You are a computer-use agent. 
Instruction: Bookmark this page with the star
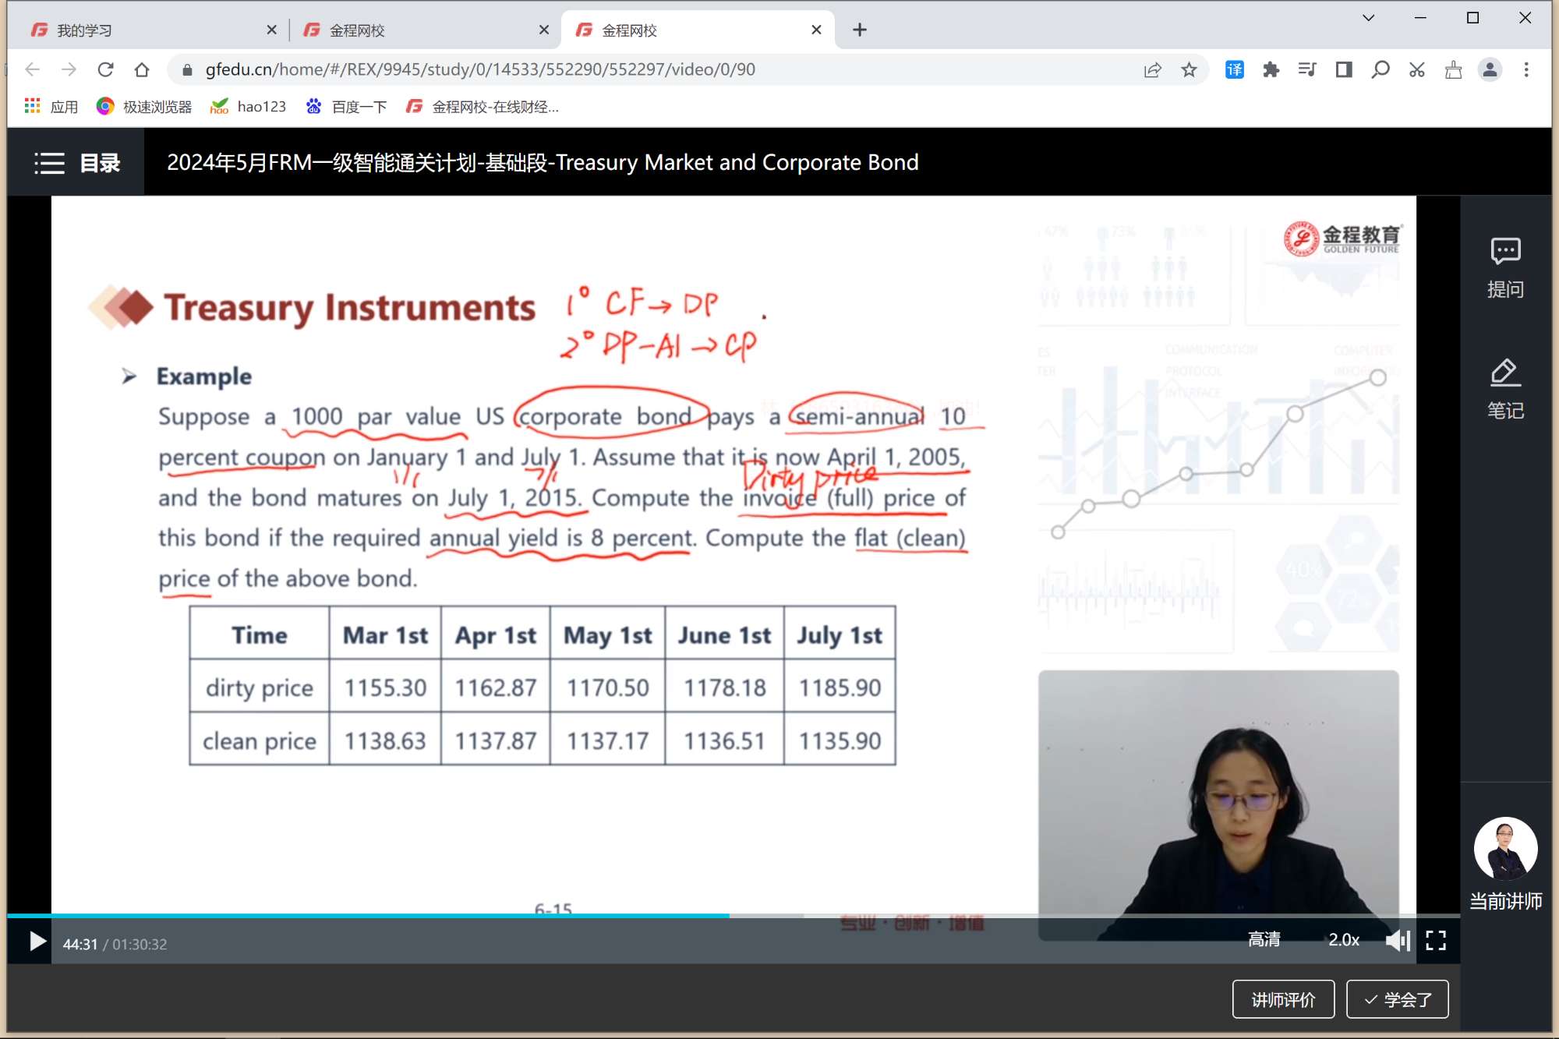pos(1189,70)
